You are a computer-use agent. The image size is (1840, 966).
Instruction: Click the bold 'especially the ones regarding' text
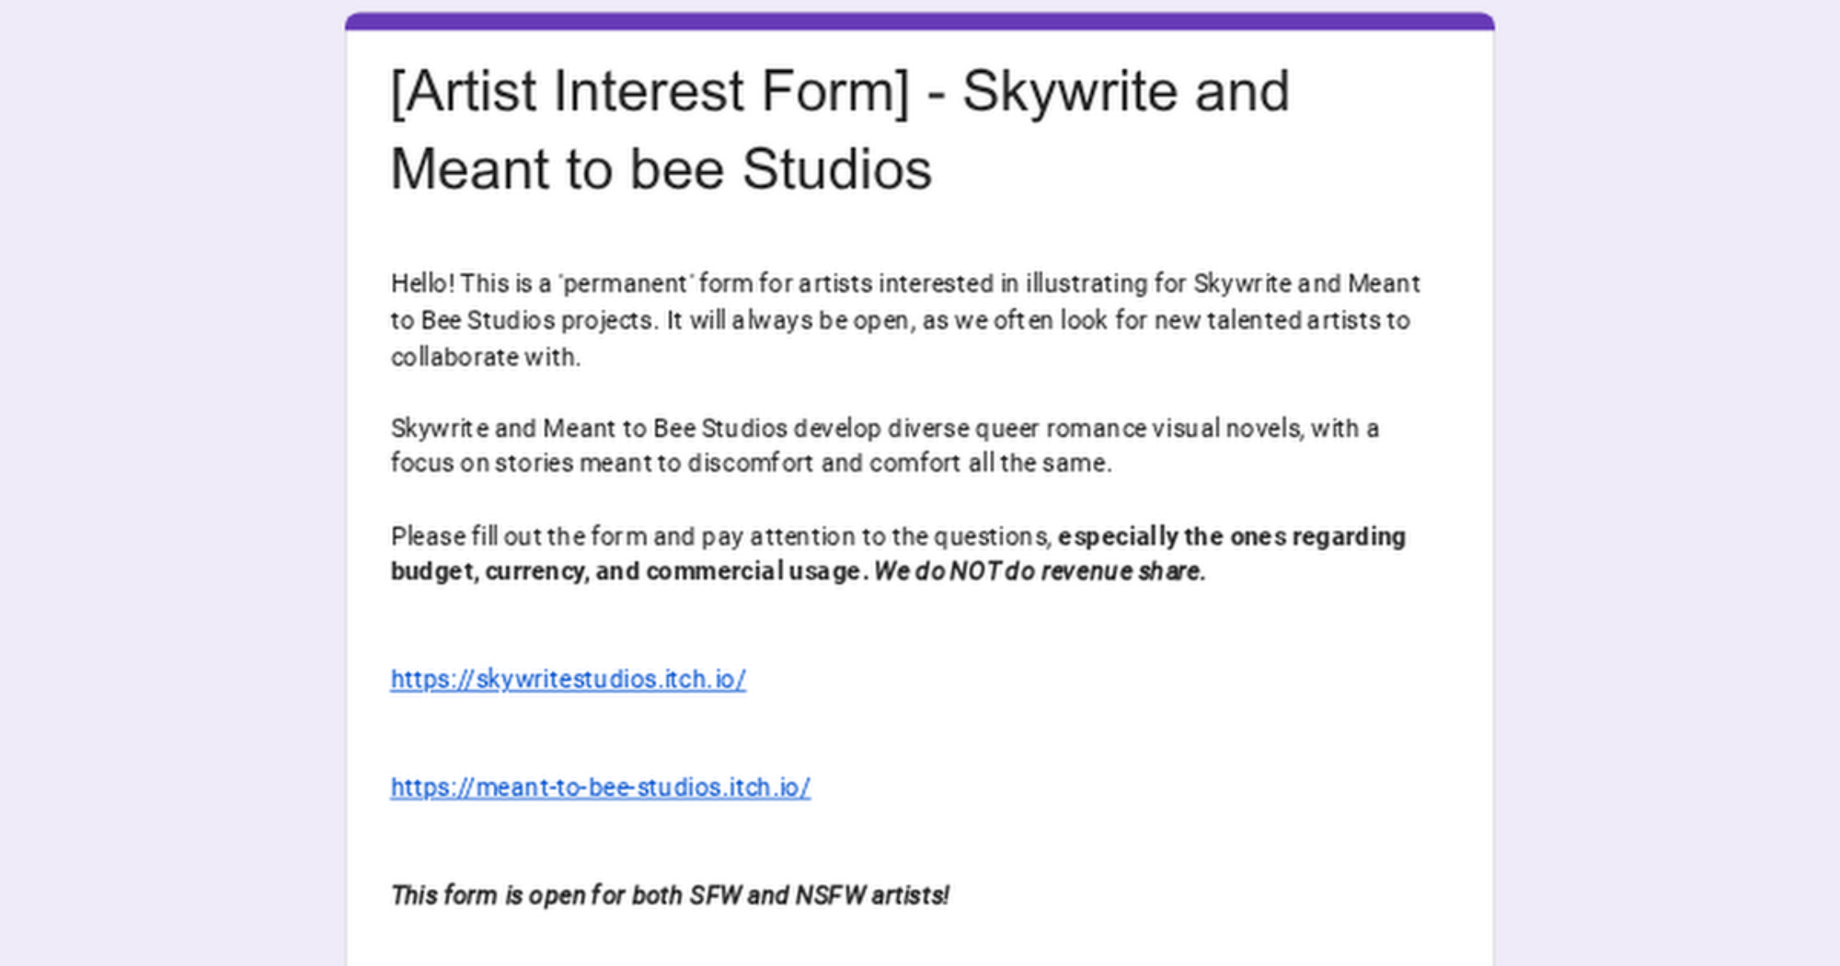1232,536
